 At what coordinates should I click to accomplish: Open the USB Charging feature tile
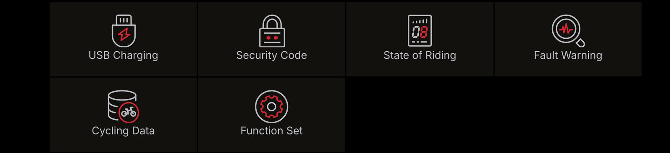click(124, 39)
